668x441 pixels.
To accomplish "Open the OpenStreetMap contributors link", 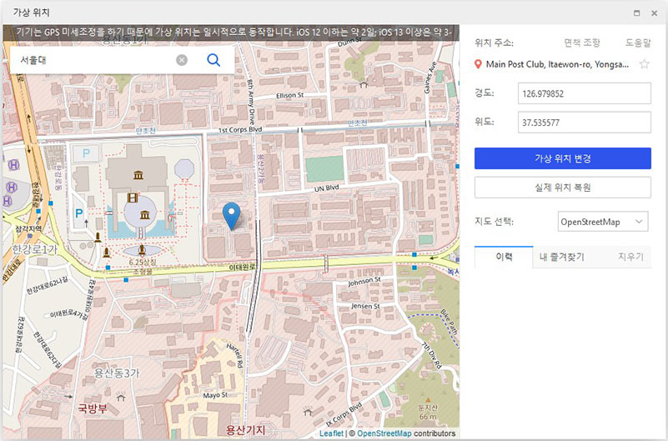I will click(384, 433).
